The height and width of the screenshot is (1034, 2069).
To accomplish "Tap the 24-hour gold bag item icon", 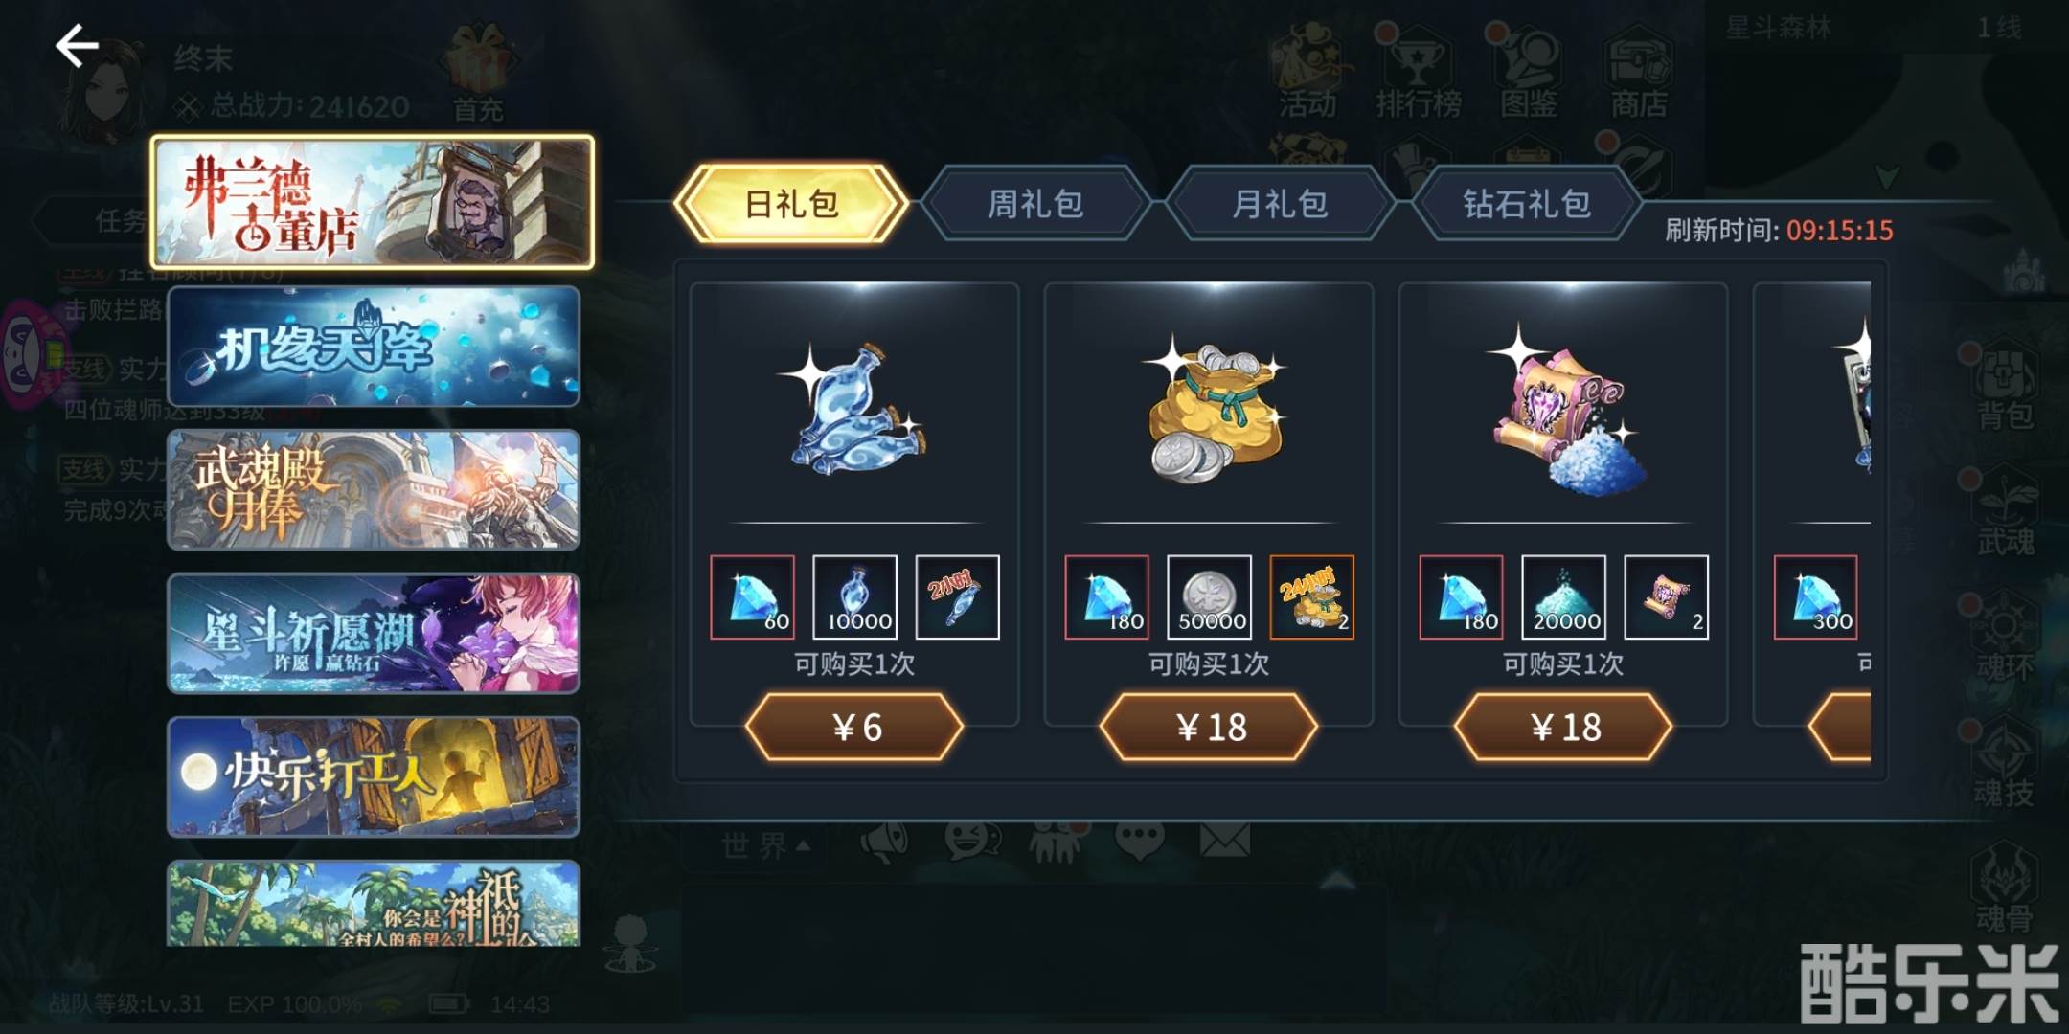I will (1312, 596).
